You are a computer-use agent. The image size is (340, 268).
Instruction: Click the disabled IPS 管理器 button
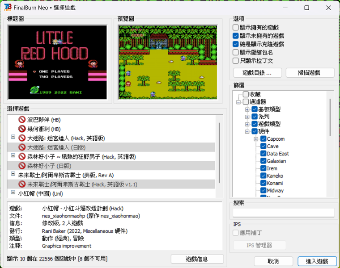259,245
